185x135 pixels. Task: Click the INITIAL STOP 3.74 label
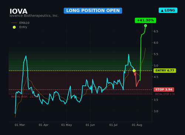coord(165,94)
